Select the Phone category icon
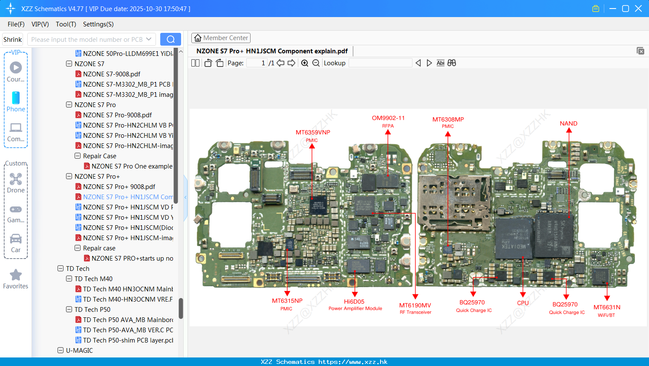649x366 pixels. (x=16, y=98)
